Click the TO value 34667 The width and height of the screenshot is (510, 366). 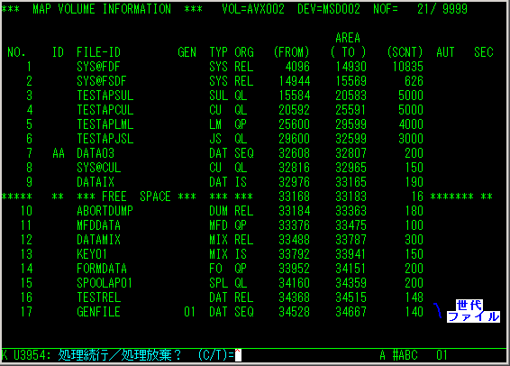(x=351, y=312)
